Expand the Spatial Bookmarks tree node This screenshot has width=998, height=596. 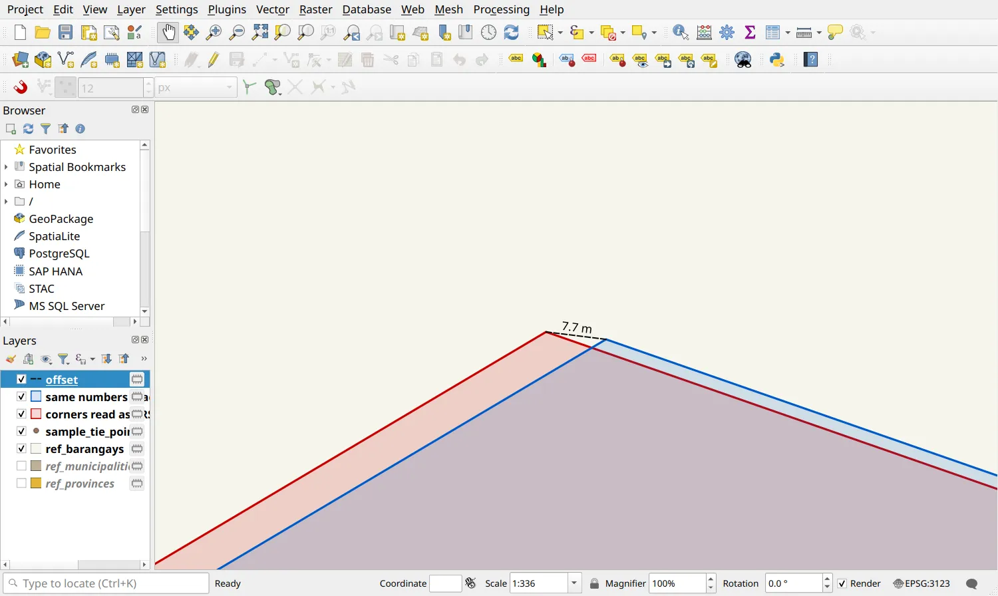6,167
